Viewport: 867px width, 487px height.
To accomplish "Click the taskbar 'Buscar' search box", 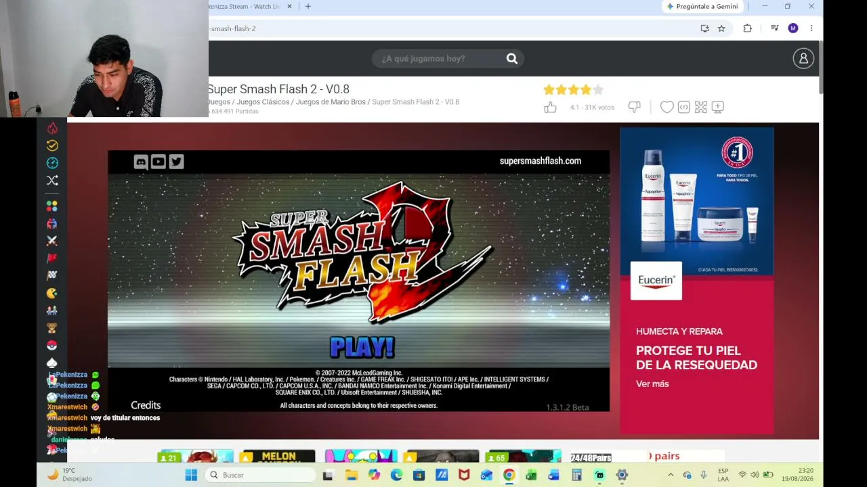I will click(x=259, y=475).
